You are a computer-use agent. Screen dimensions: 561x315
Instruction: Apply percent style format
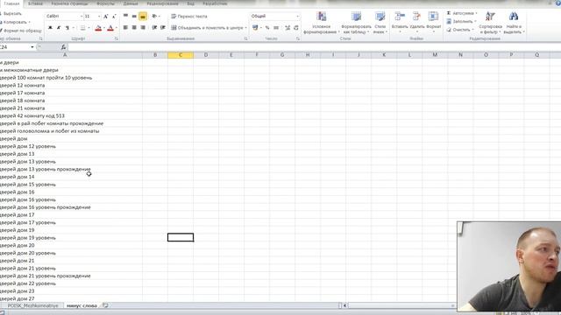point(267,27)
